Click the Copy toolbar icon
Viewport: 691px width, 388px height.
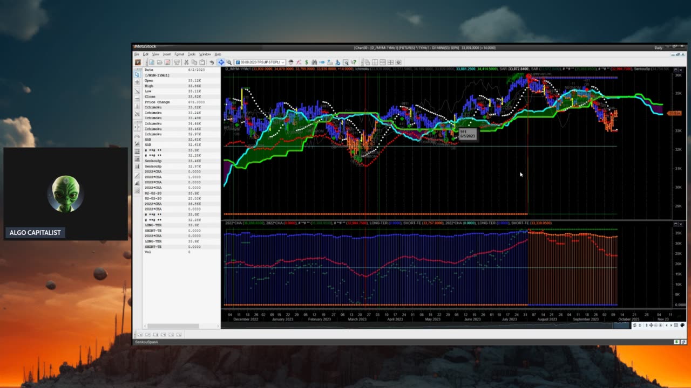pyautogui.click(x=194, y=62)
